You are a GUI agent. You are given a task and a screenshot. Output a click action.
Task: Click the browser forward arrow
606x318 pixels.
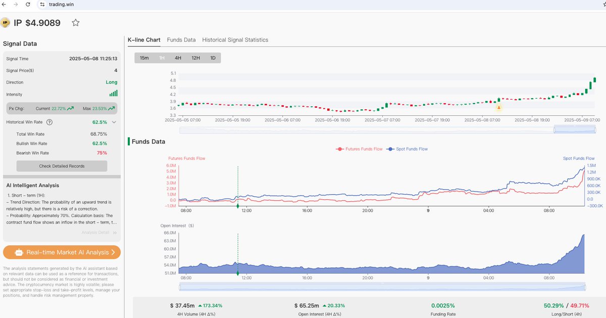click(16, 4)
